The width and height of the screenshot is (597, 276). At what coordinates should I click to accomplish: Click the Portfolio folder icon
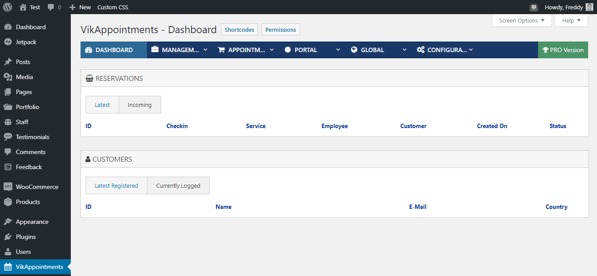coord(8,107)
